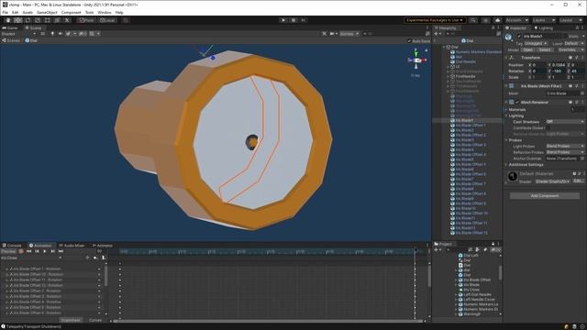The height and width of the screenshot is (330, 587).
Task: Open the Layers dropdown
Action: 543,20
